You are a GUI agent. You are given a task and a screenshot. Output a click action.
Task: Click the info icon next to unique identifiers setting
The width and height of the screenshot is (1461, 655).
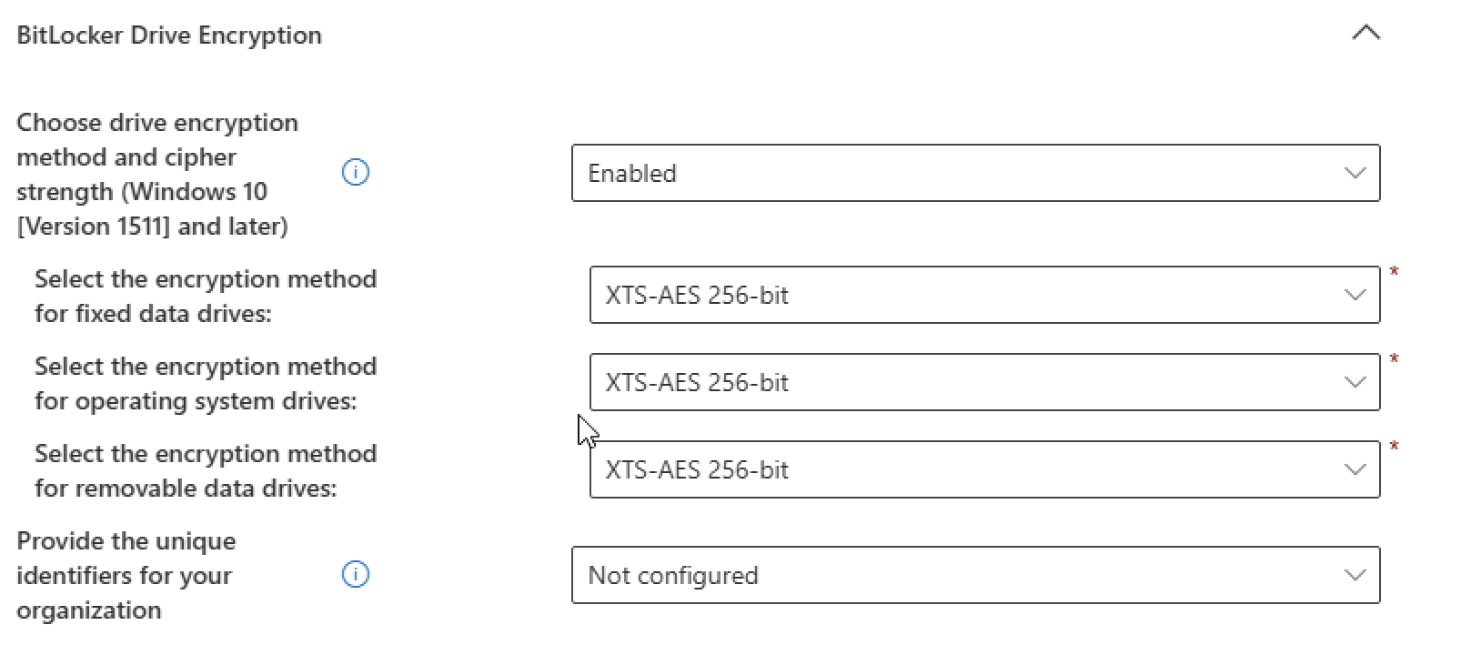tap(355, 575)
